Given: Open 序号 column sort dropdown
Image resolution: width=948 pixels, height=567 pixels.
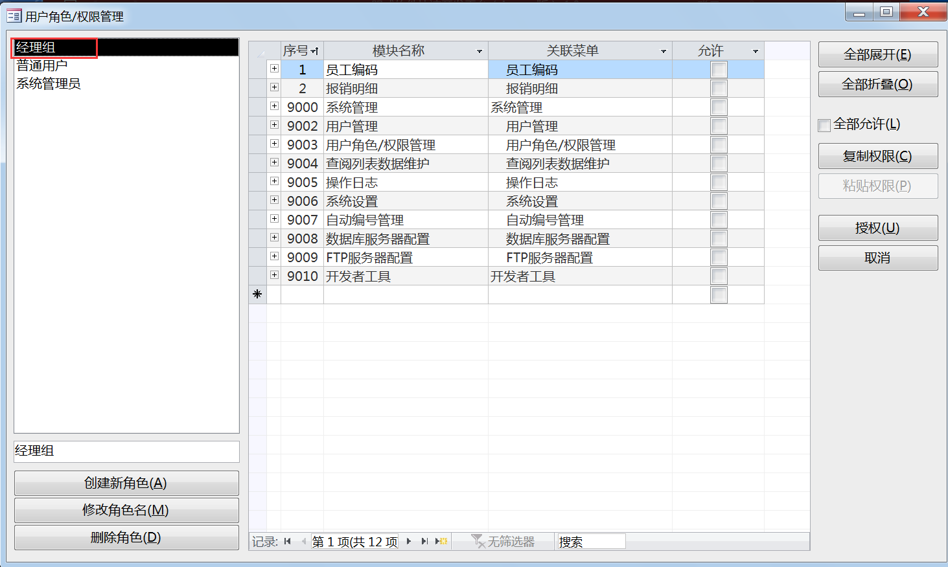Looking at the screenshot, I should (315, 51).
